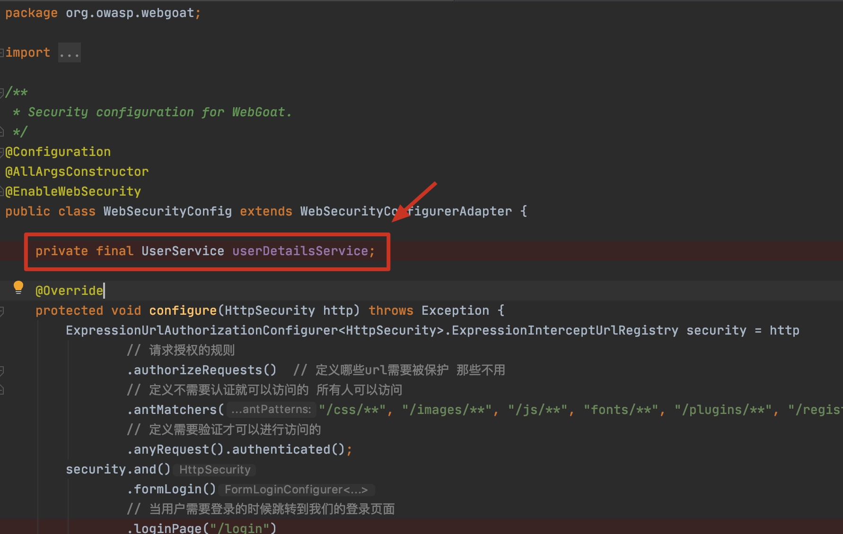Viewport: 843px width, 534px height.
Task: Click the @AllArgsConstructor annotation
Action: [77, 172]
